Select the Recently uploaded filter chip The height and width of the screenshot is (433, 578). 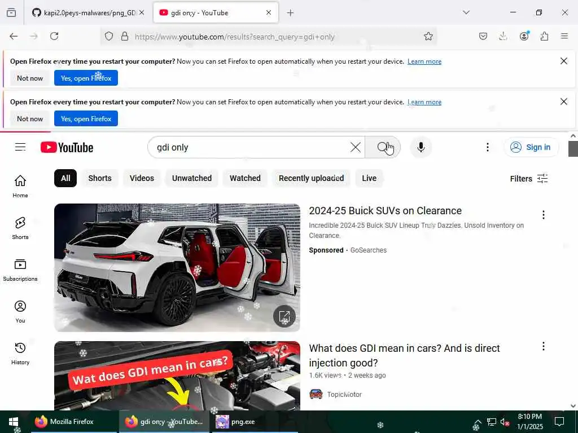click(x=311, y=178)
